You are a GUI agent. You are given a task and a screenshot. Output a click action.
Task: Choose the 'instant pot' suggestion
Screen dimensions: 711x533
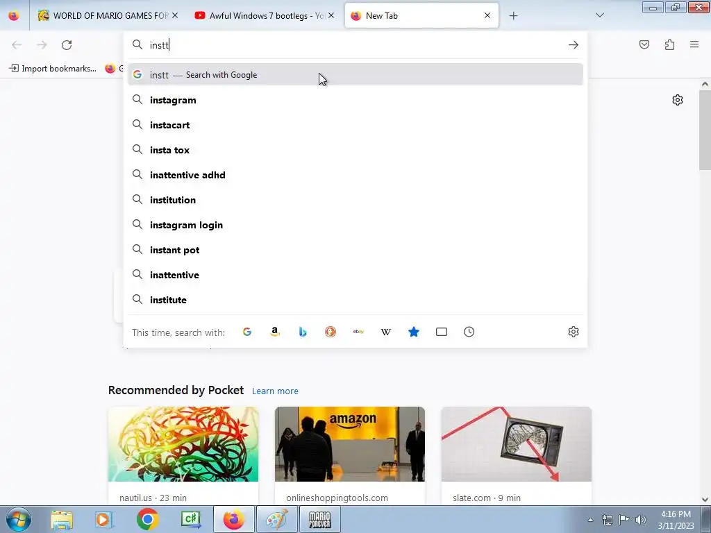point(355,250)
